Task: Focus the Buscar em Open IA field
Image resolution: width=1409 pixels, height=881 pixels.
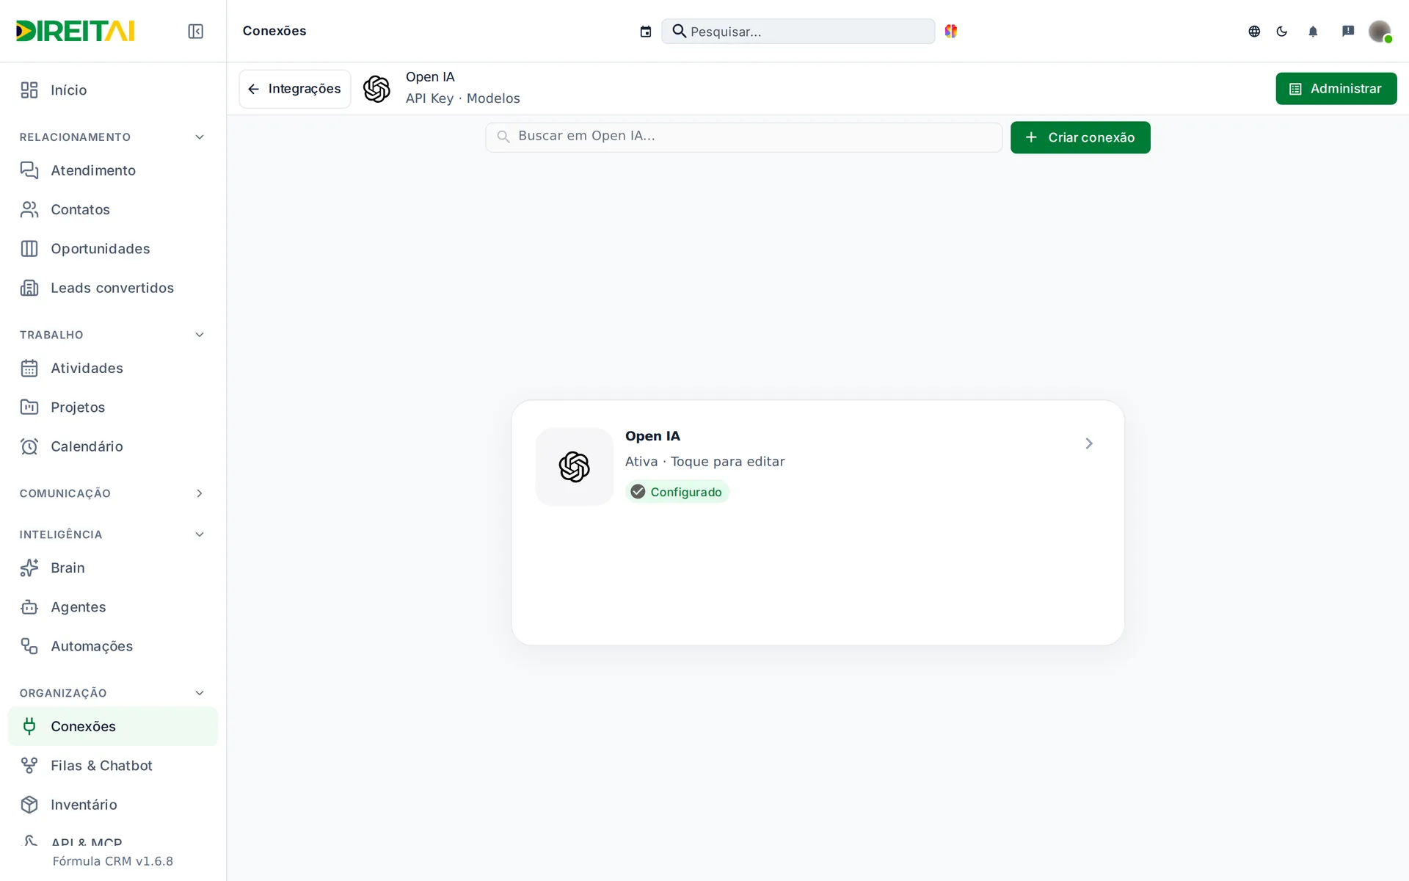Action: click(x=744, y=137)
